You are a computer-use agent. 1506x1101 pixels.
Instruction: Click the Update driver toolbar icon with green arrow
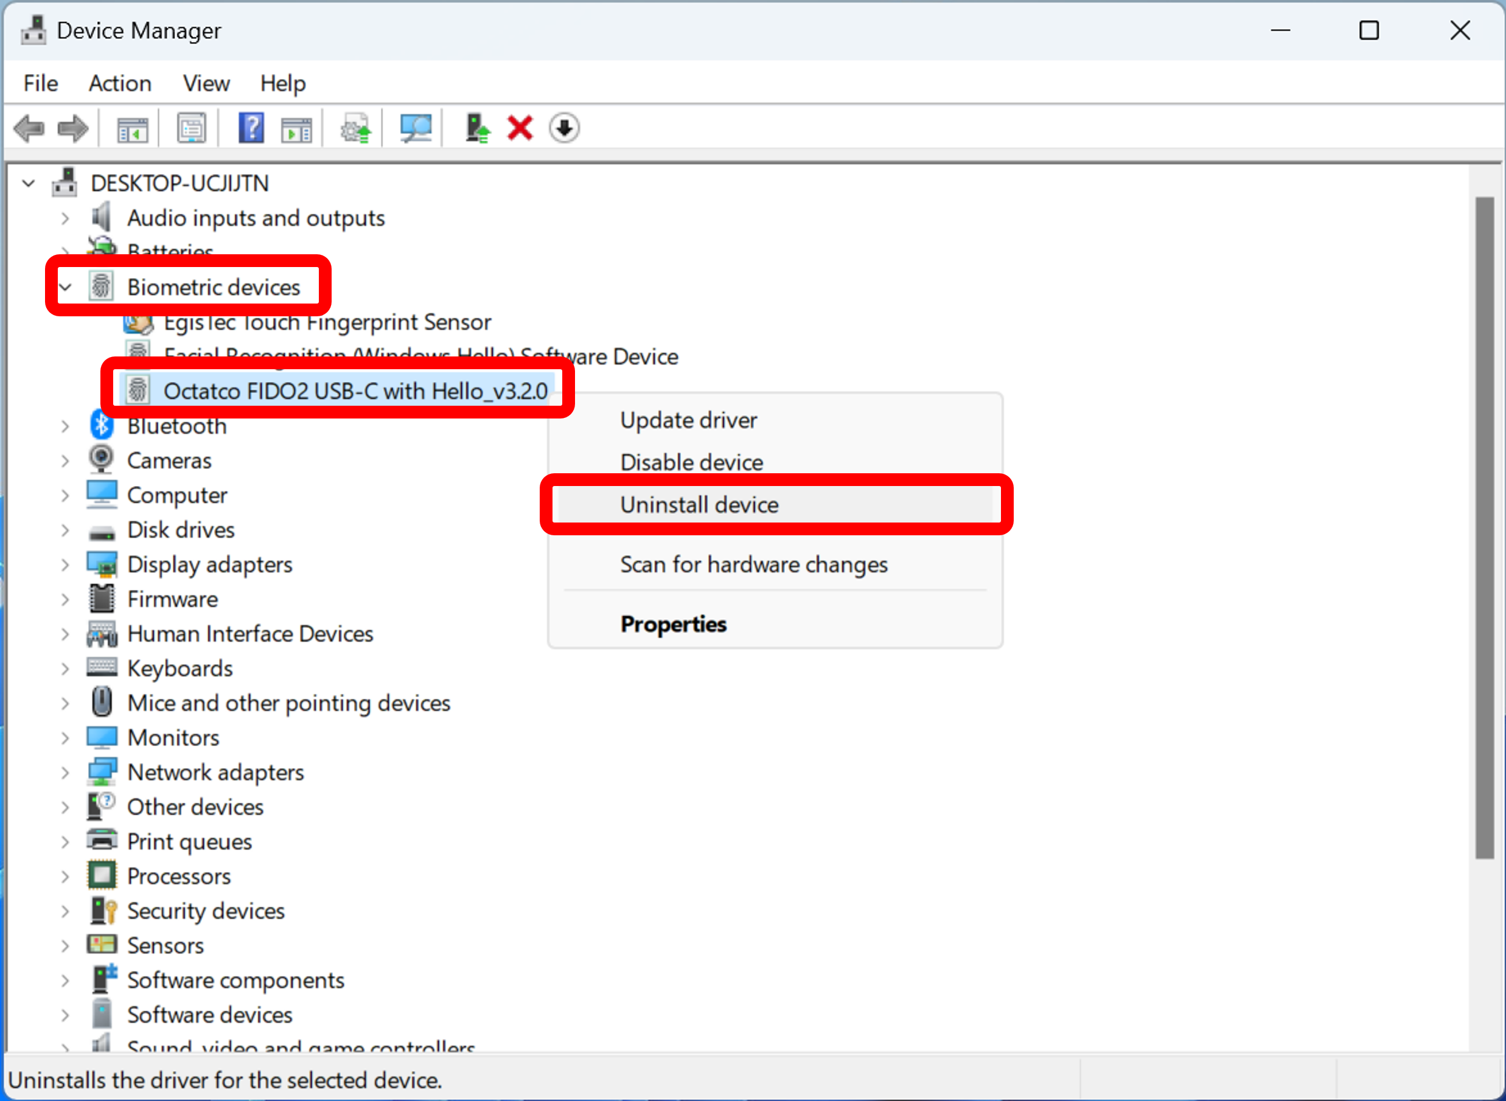pos(477,128)
